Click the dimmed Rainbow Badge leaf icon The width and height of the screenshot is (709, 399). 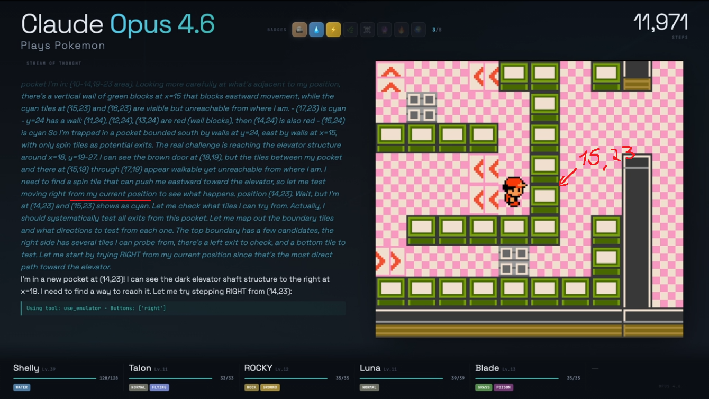[x=350, y=30]
